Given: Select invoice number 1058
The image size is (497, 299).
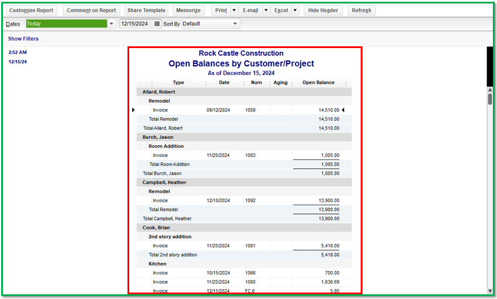Looking at the screenshot, I should (x=250, y=110).
